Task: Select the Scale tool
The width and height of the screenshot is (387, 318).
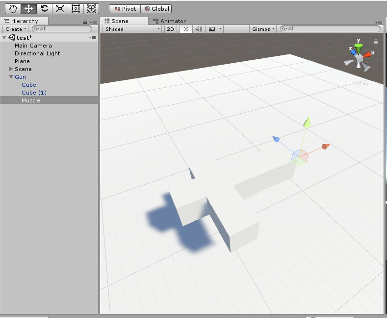Action: click(x=60, y=9)
